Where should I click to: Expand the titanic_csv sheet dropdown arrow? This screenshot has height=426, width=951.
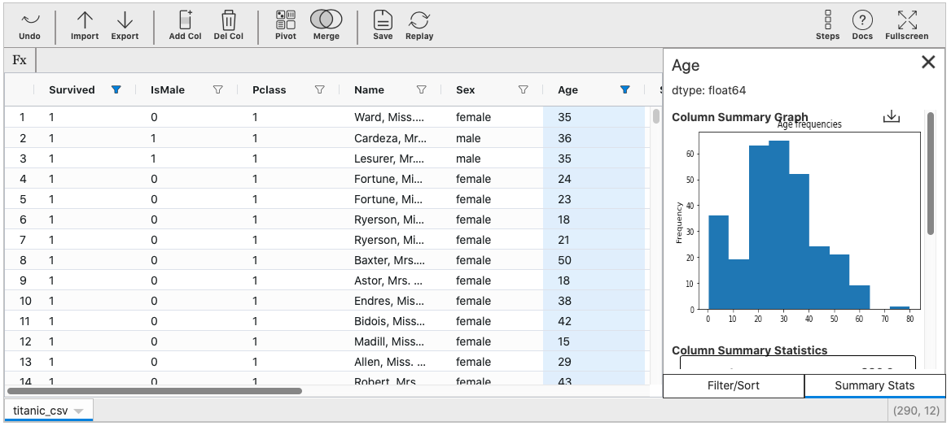pyautogui.click(x=78, y=411)
